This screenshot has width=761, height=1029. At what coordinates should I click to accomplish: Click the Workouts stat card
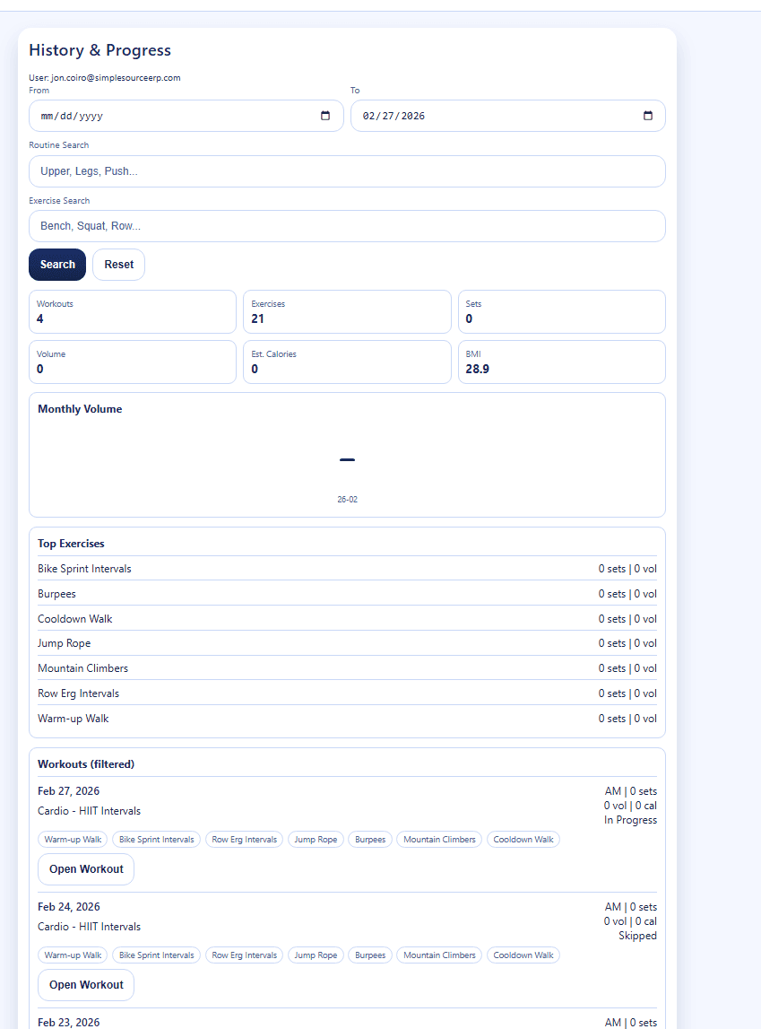133,311
